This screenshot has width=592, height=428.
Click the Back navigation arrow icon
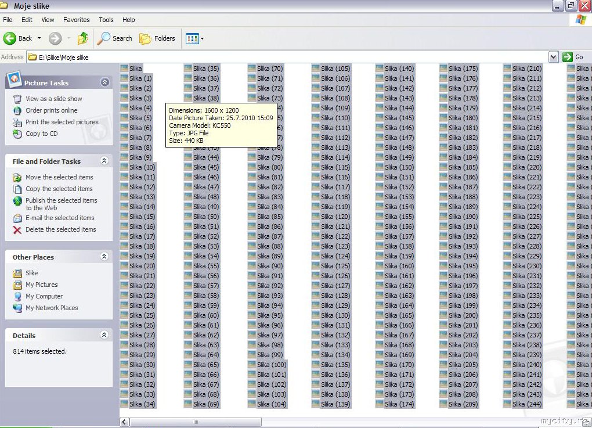(10, 38)
